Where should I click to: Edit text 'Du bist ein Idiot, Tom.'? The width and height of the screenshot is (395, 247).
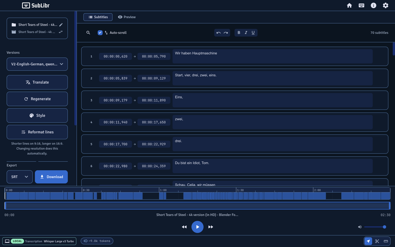point(272,166)
